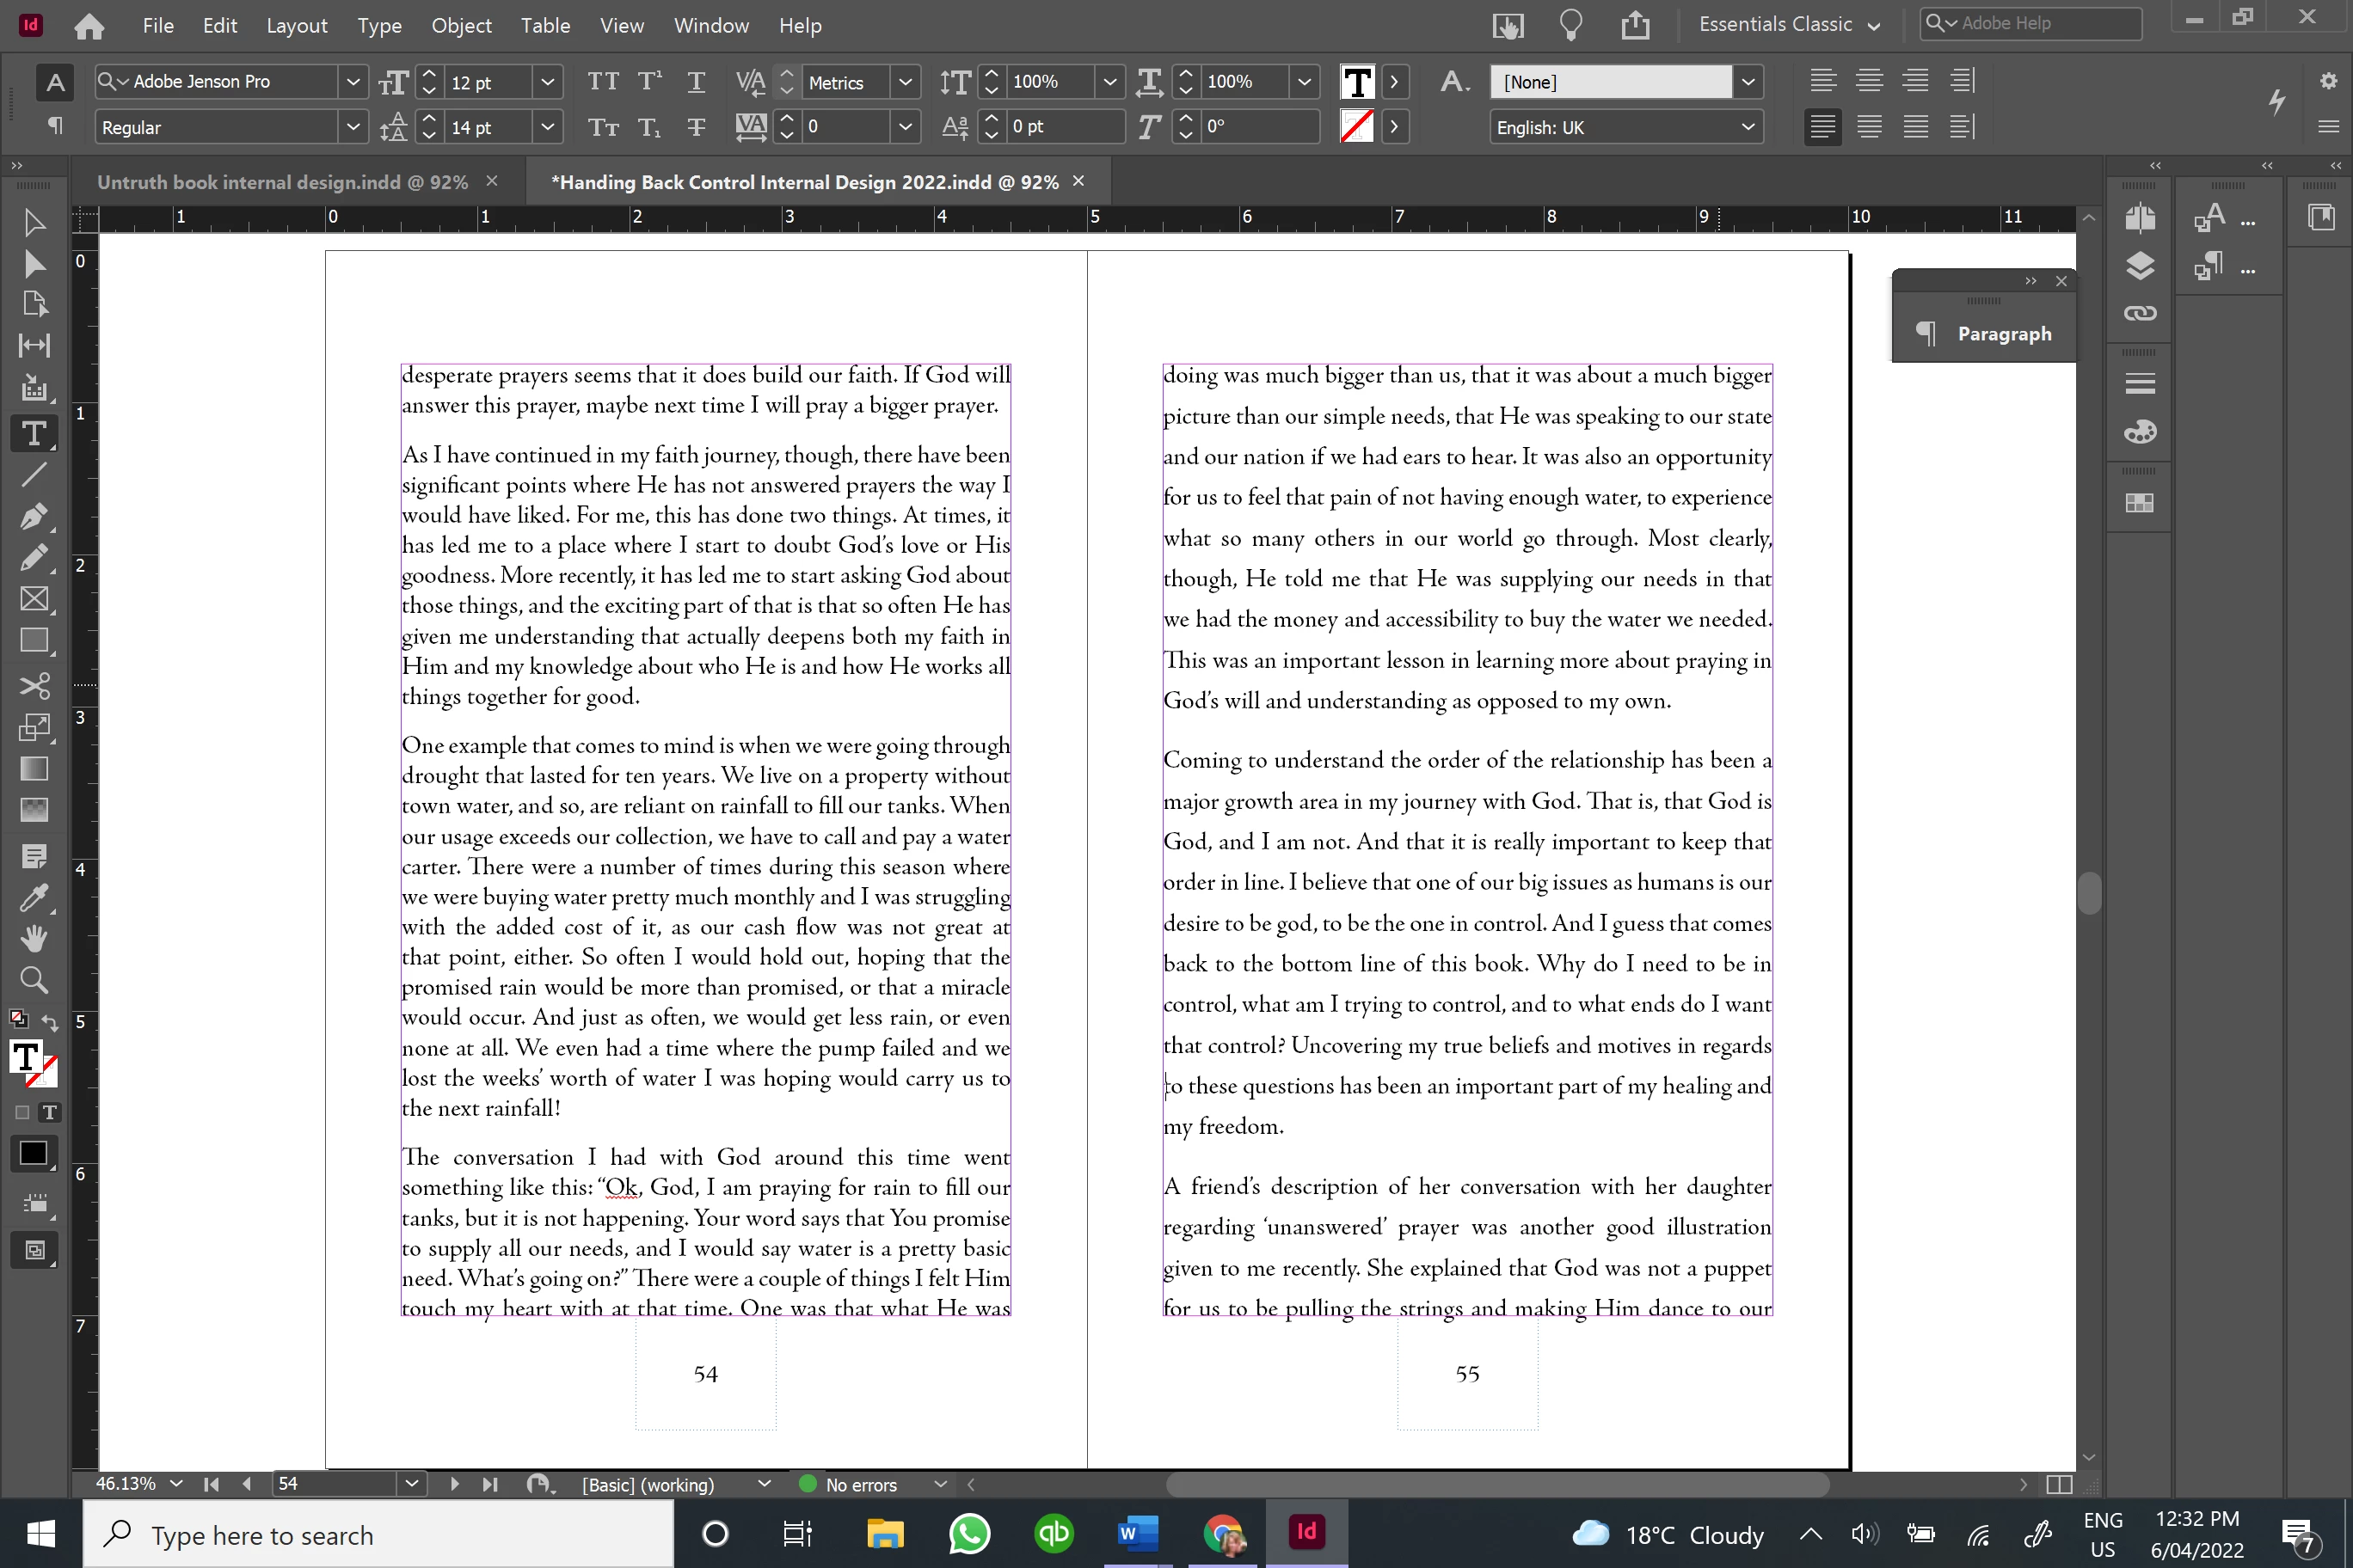The image size is (2353, 1568).
Task: Pick the Rectangle Frame tool
Action: [x=33, y=599]
